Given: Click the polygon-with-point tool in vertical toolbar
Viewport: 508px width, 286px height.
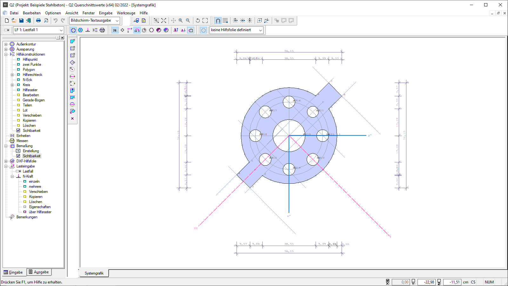Looking at the screenshot, I should coord(72,41).
